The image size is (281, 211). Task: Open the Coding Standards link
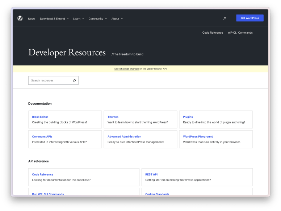point(157,194)
